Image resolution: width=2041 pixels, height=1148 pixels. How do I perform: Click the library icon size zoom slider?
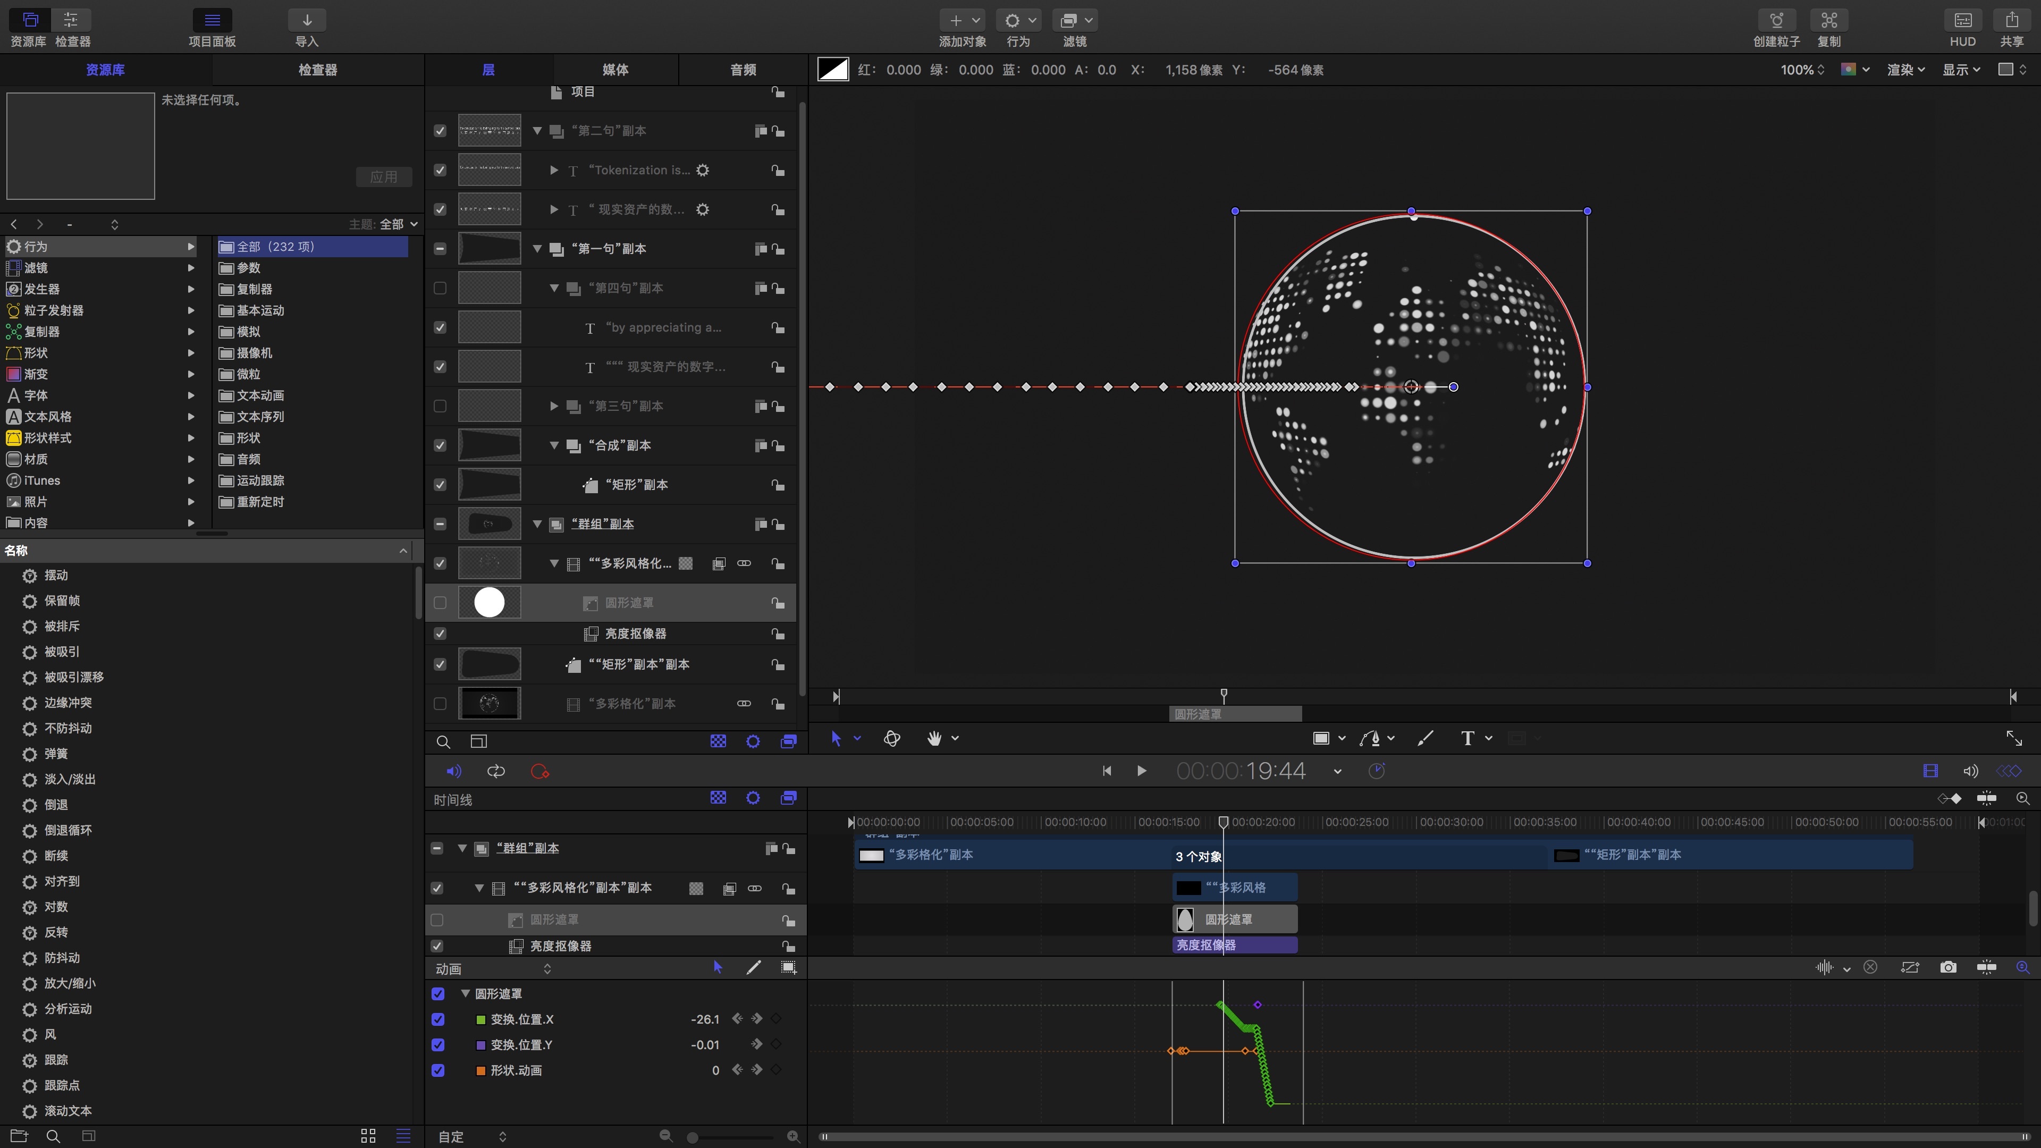[693, 1137]
